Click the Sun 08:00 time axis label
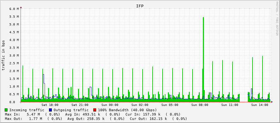Image resolution: width=280 pixels, height=123 pixels. click(x=200, y=105)
